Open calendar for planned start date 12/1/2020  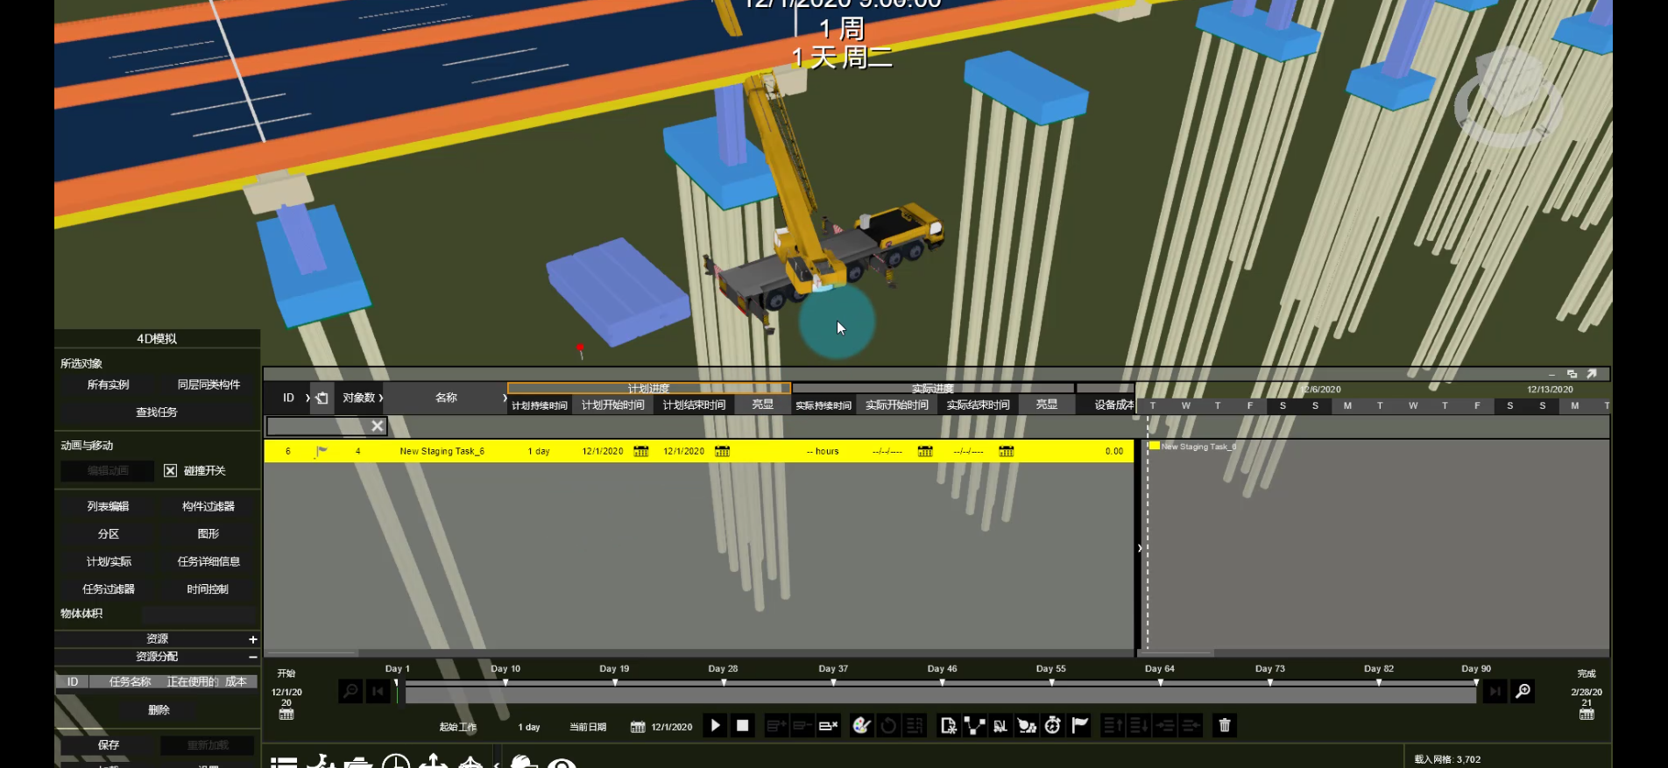[x=641, y=451]
